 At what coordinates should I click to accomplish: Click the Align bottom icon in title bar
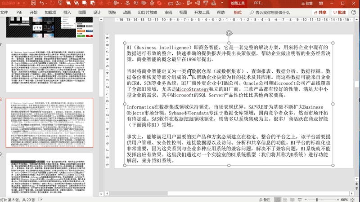214,3
